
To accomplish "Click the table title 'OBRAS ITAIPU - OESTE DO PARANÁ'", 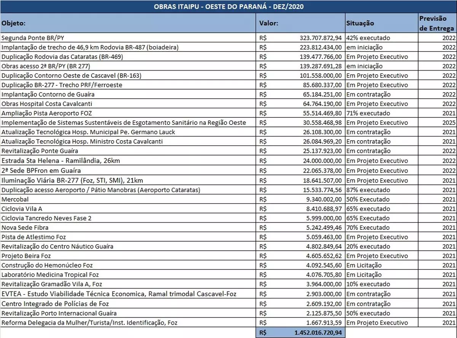I will point(228,7).
